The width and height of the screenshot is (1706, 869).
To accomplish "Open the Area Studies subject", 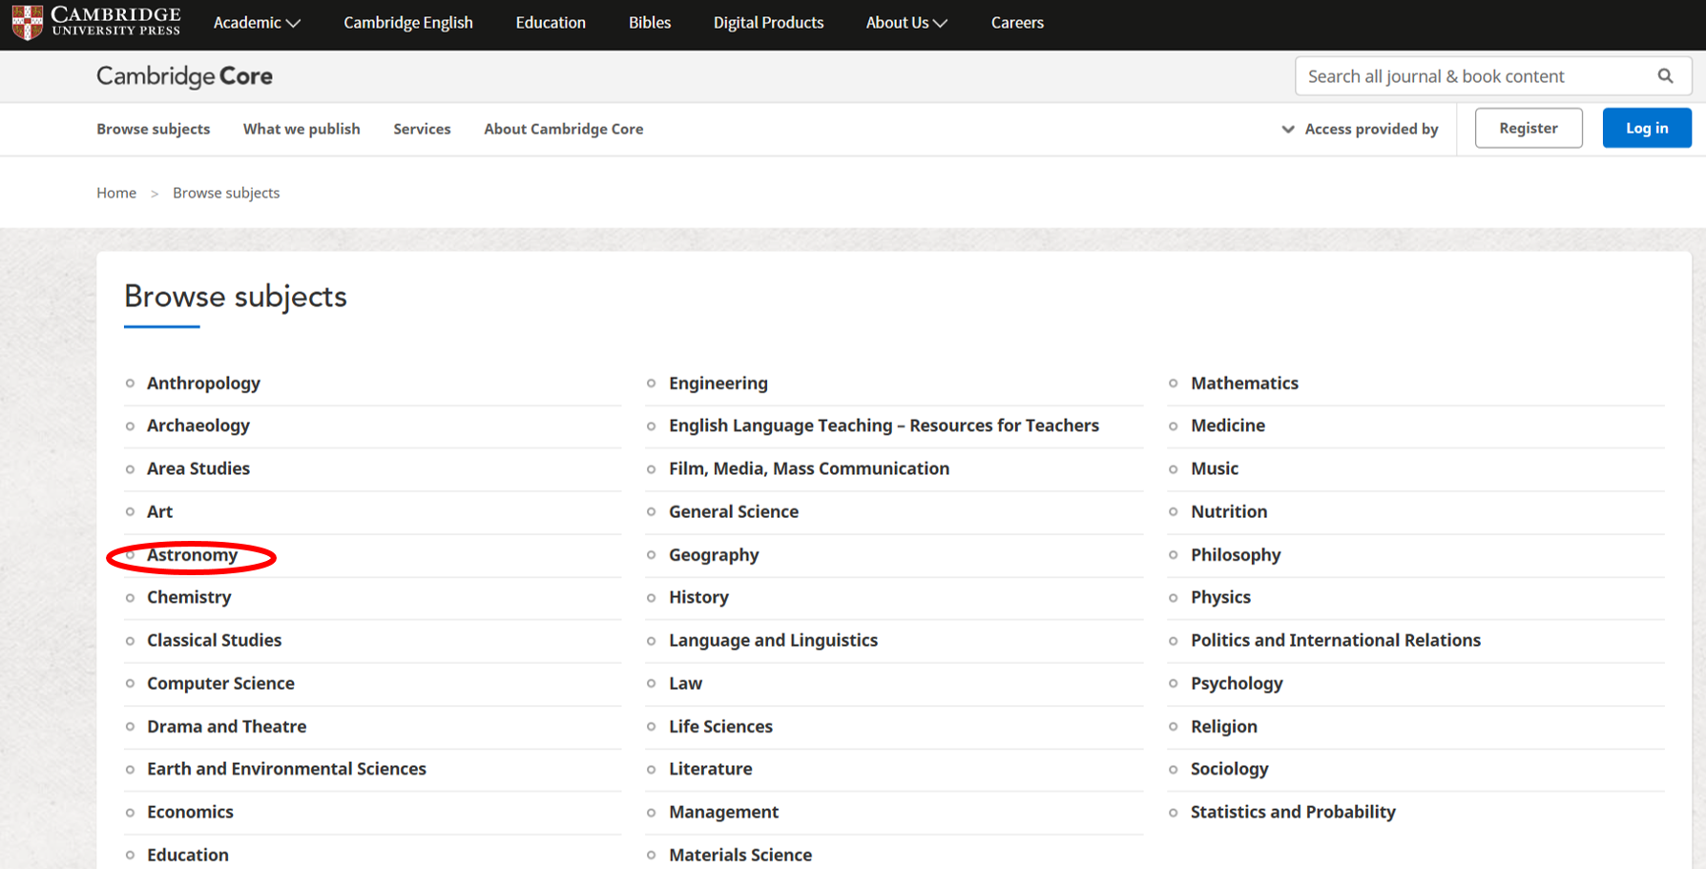I will click(x=198, y=468).
